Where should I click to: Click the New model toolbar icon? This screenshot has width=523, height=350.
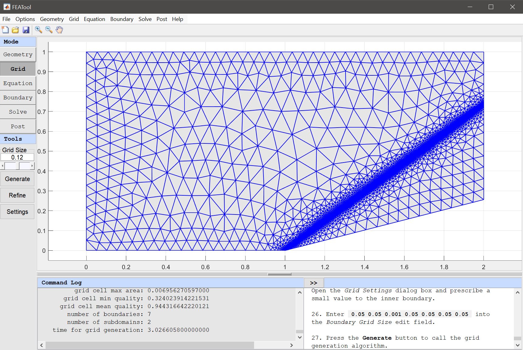(5, 30)
